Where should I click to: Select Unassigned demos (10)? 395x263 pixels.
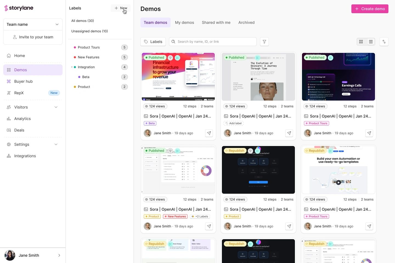pos(89,31)
